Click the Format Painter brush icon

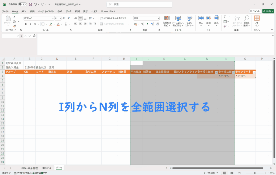click(15, 26)
